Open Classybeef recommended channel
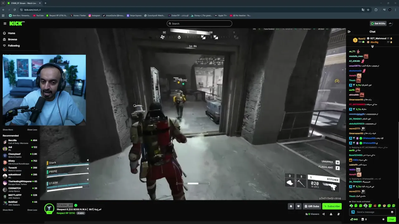Viewport: 399px width, 224px height. coord(20,155)
